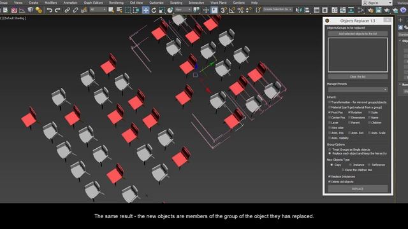
Task: Click inside the objects to be replaced listbox
Action: (x=358, y=55)
